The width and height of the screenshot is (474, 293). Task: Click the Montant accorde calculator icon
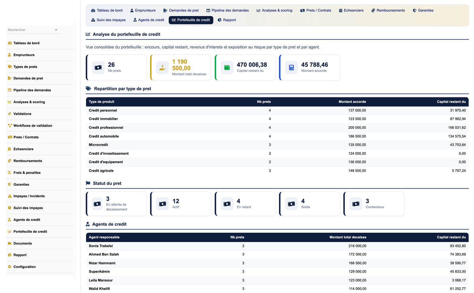click(291, 67)
